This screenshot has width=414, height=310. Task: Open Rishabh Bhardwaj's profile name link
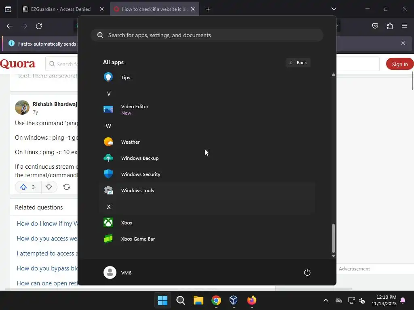point(55,105)
